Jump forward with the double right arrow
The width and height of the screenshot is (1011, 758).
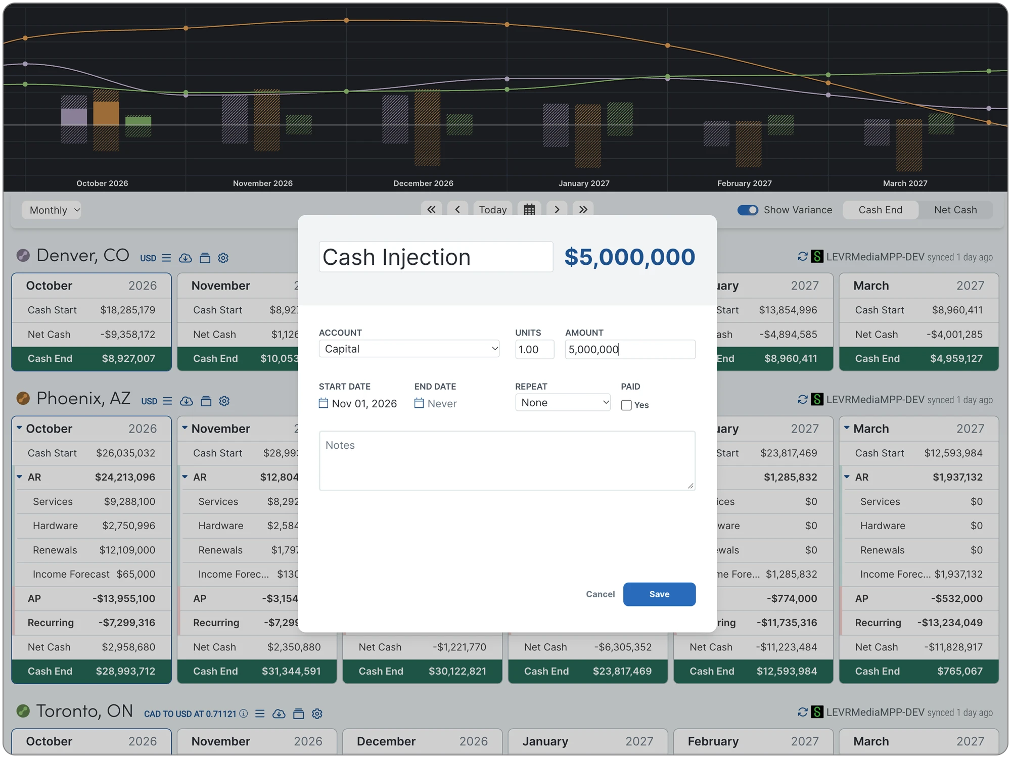(x=583, y=209)
